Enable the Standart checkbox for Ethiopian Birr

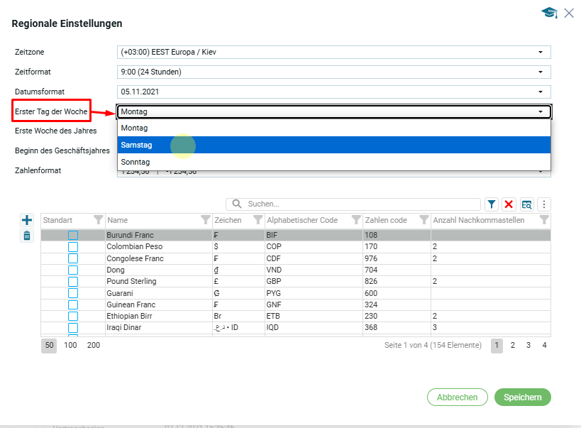pyautogui.click(x=73, y=316)
